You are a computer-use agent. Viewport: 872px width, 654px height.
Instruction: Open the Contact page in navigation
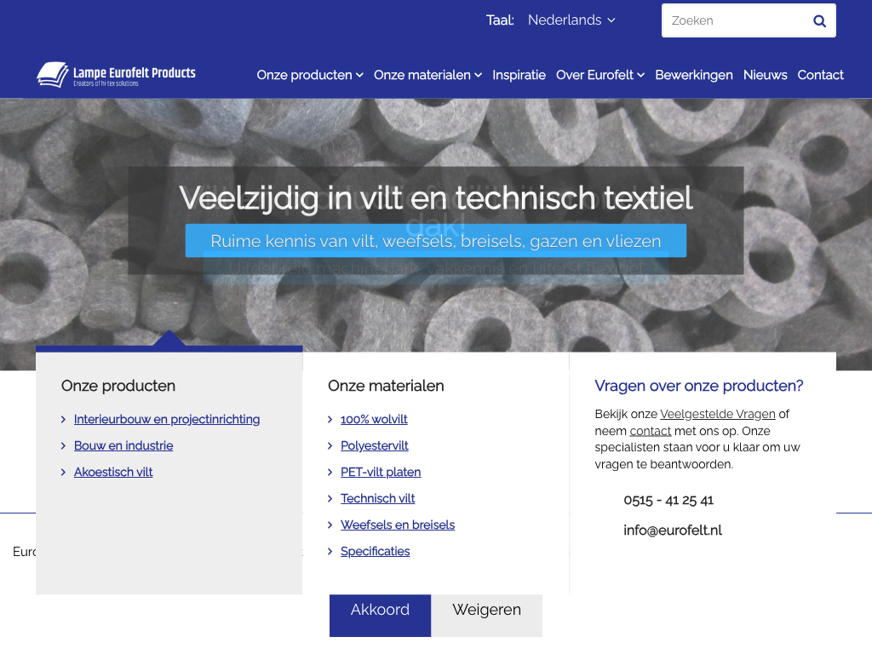click(820, 75)
